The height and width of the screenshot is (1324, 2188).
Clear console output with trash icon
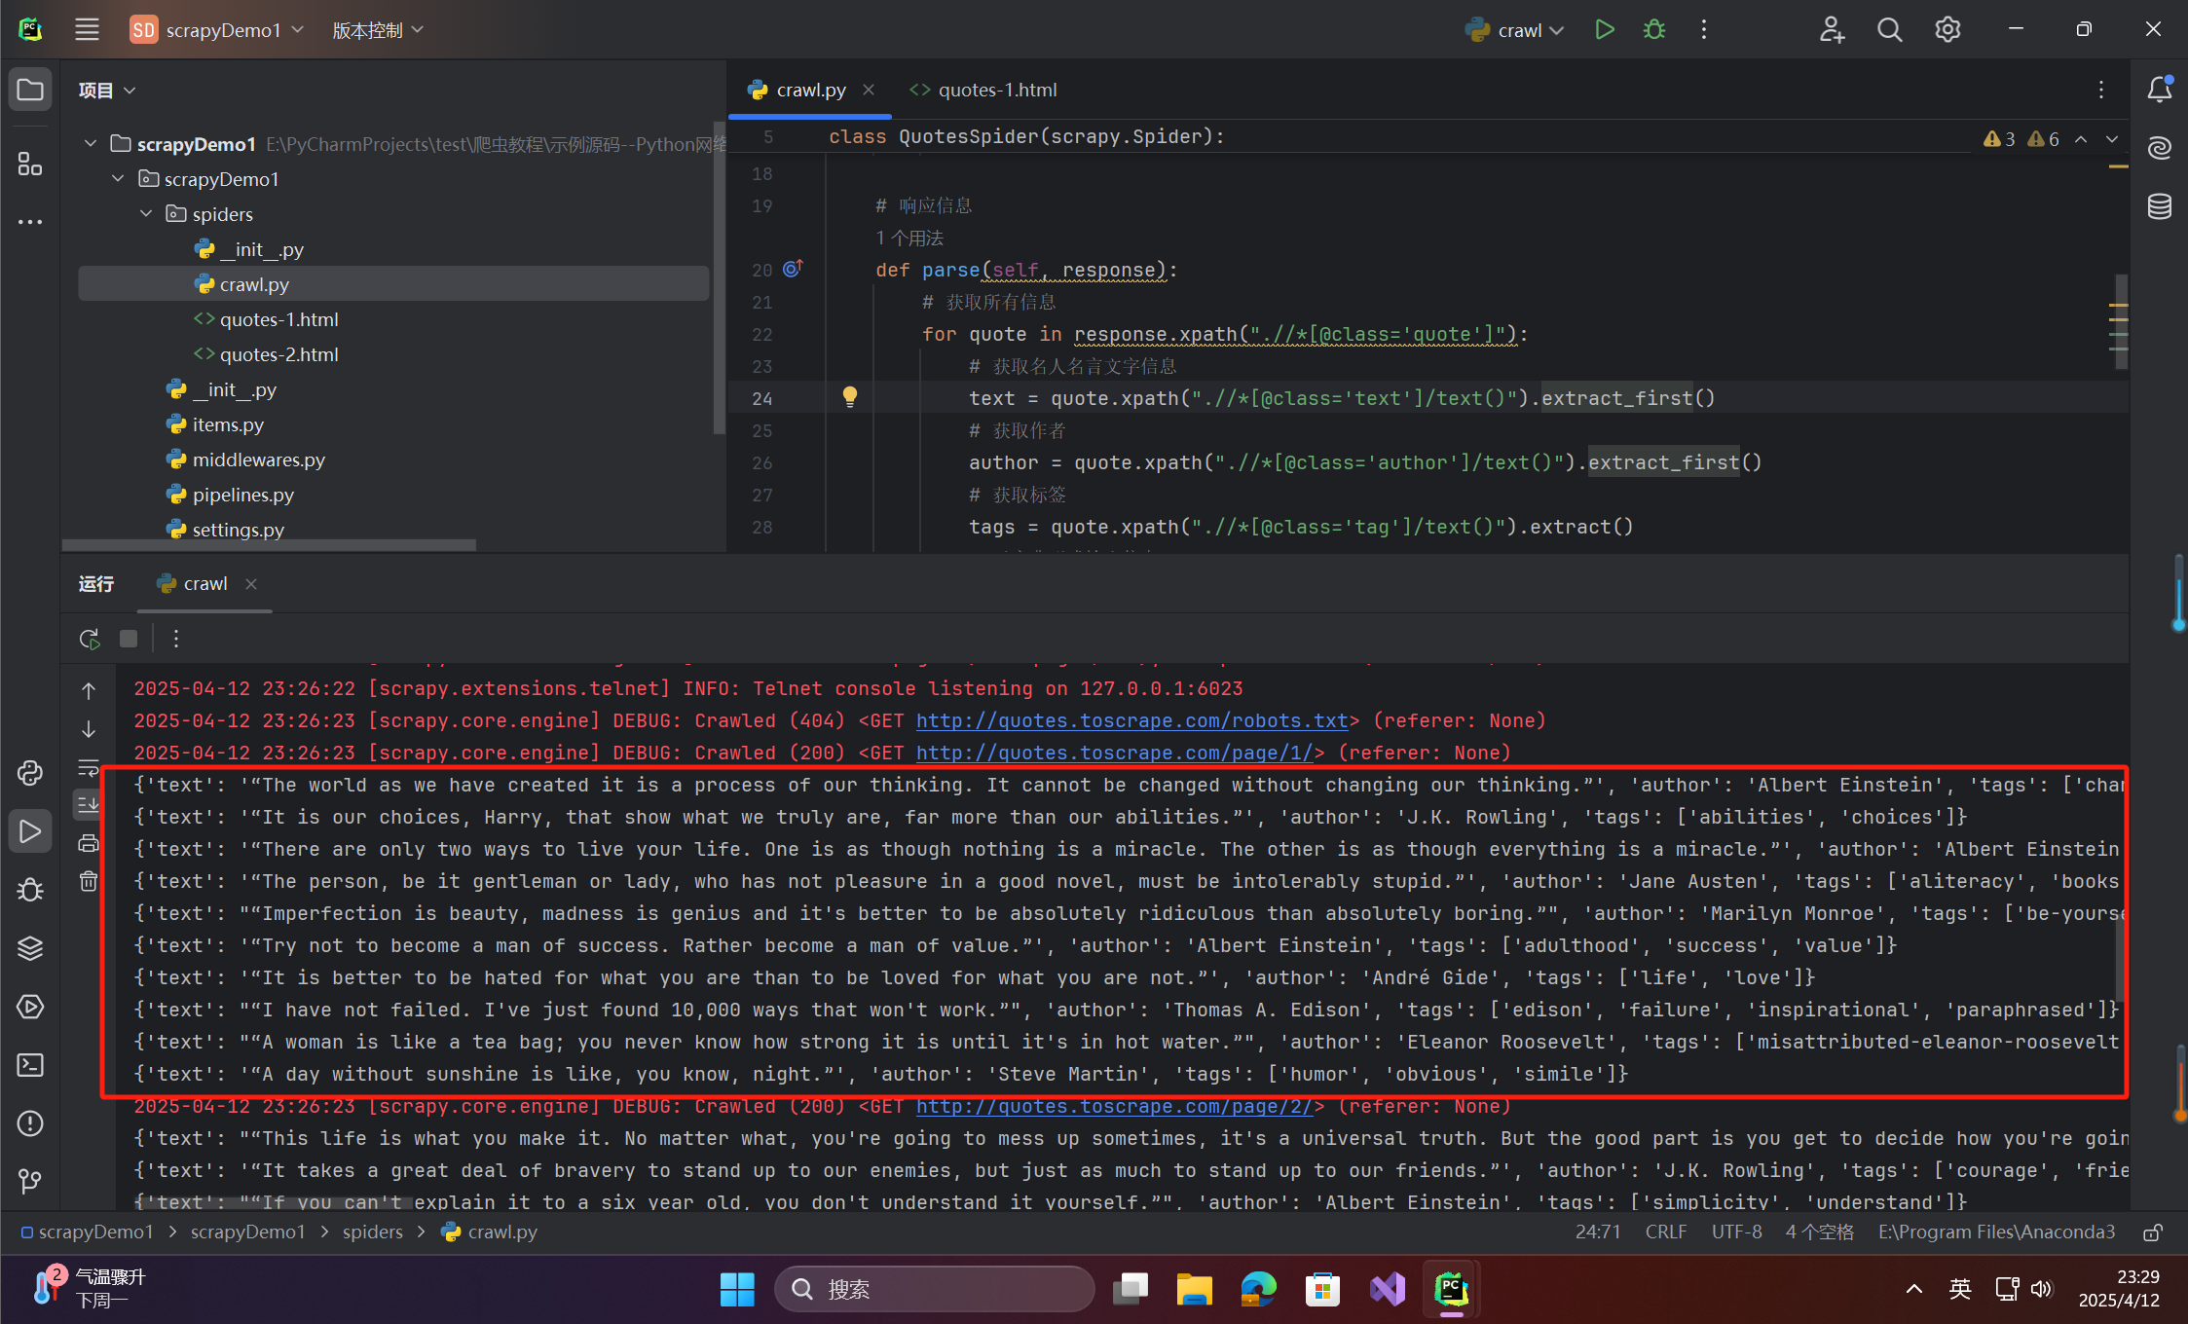point(89,881)
